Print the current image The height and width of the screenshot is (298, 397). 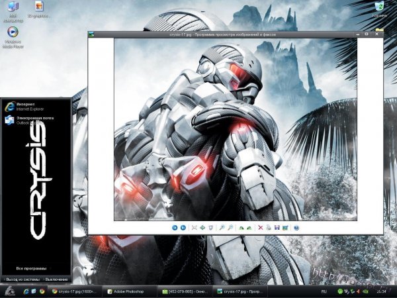pos(269,228)
